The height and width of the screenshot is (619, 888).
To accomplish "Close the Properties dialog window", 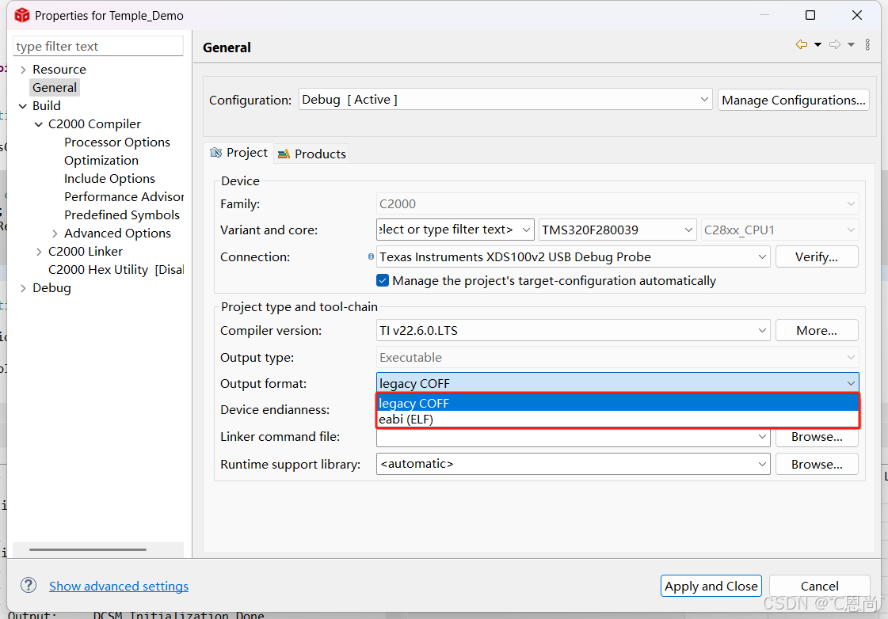I will [857, 15].
